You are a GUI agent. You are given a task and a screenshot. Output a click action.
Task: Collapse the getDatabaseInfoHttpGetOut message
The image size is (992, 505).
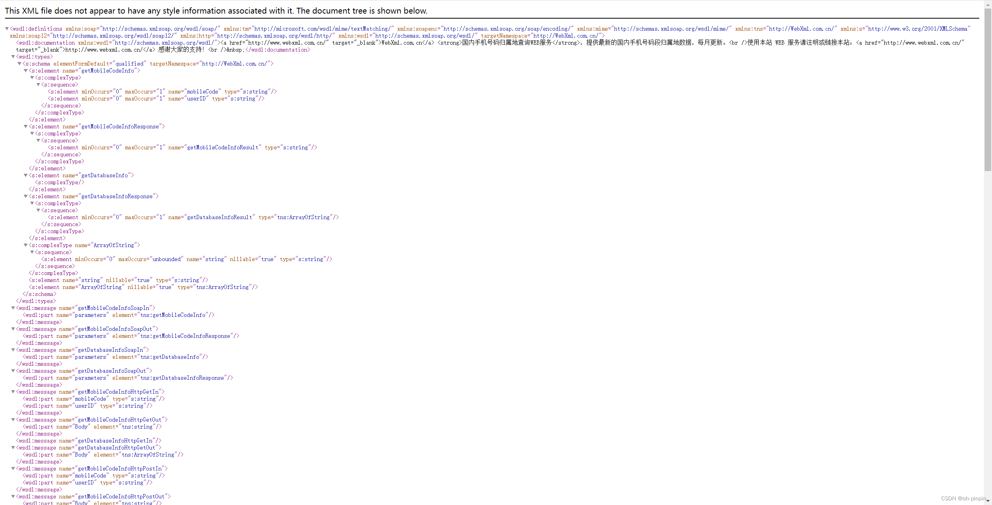coord(13,448)
